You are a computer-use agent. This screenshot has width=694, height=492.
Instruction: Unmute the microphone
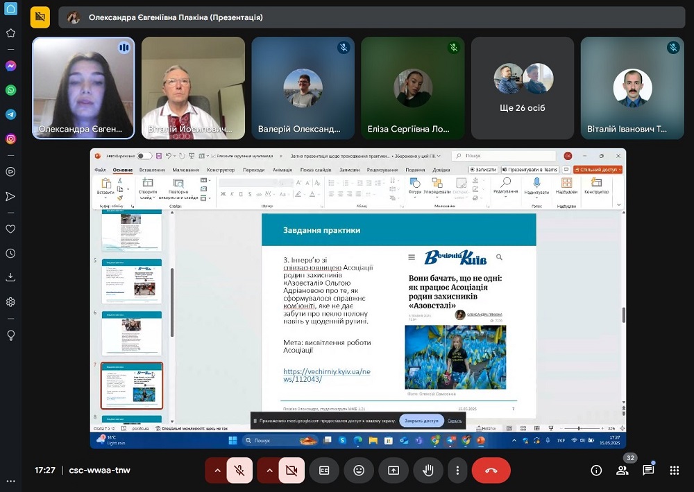(239, 471)
